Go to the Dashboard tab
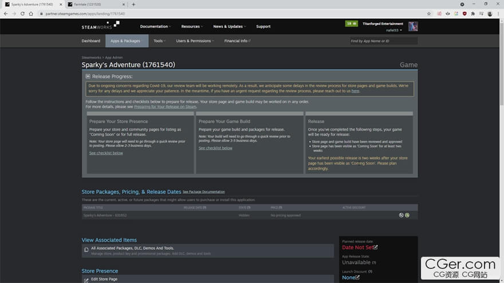504x283 pixels. (x=91, y=41)
